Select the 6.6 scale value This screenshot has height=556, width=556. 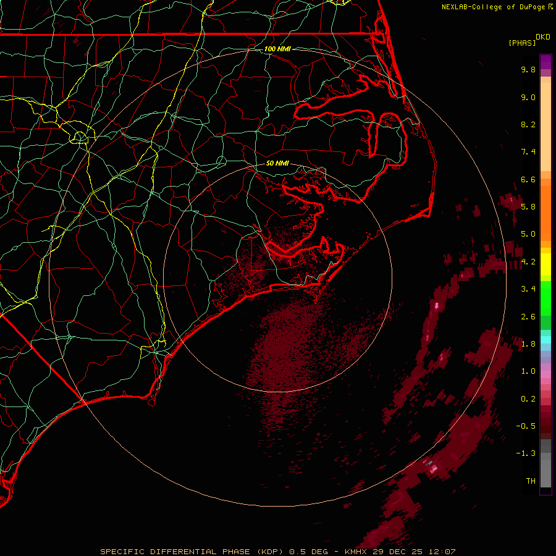528,179
